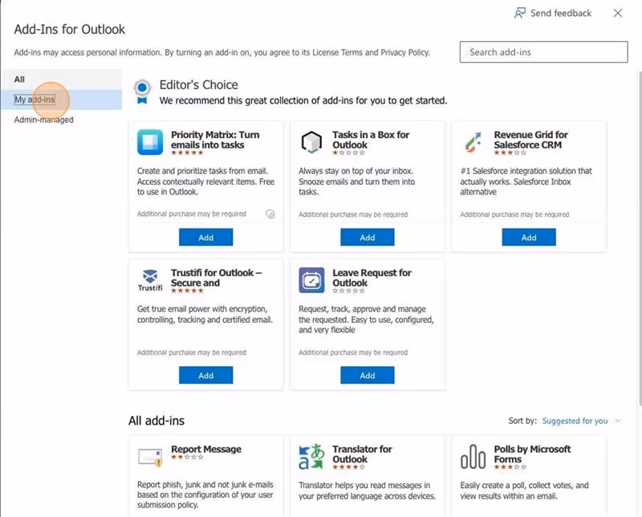Add the Revenue Grid add-in
The image size is (642, 517).
pyautogui.click(x=529, y=237)
